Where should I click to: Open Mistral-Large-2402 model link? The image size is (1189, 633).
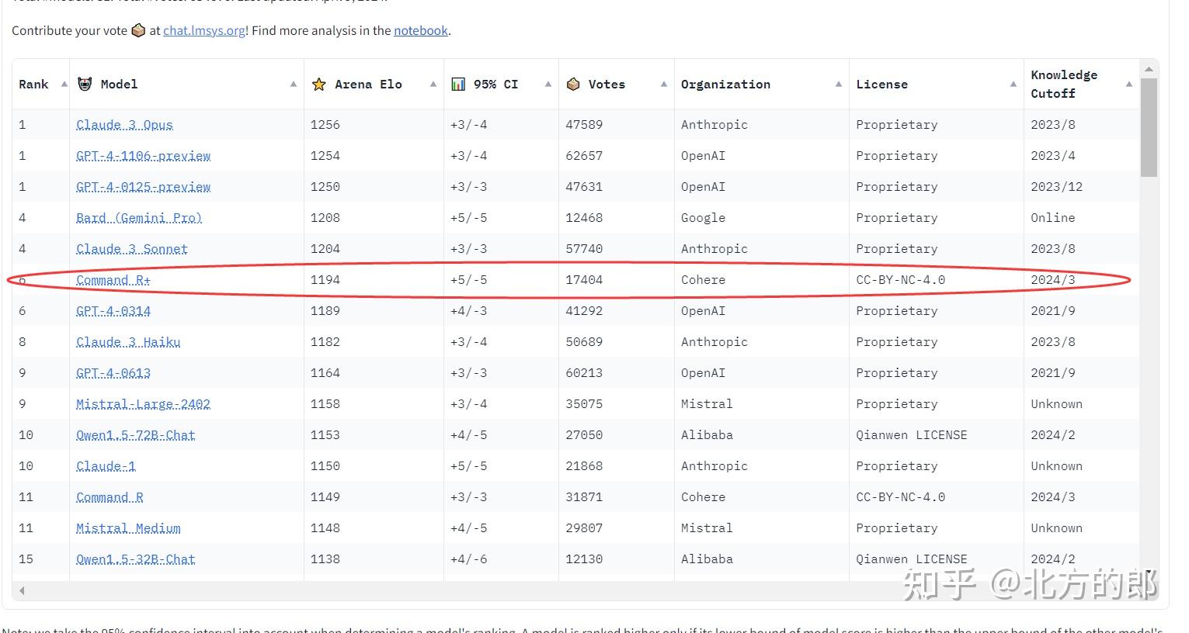tap(143, 404)
